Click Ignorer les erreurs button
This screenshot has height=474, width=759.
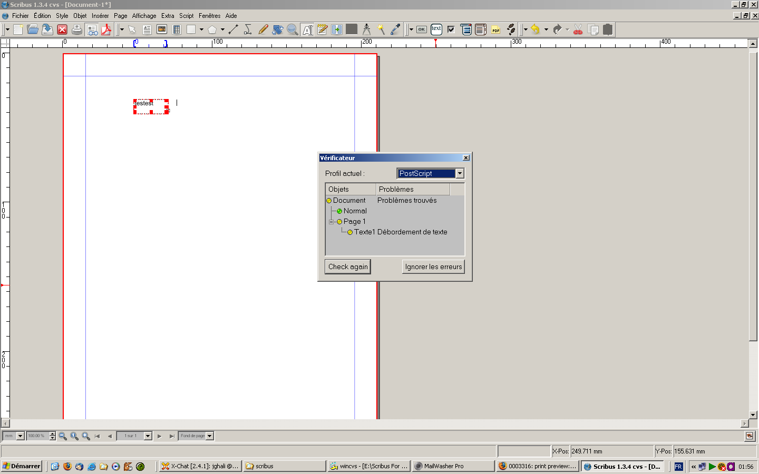[x=433, y=267]
